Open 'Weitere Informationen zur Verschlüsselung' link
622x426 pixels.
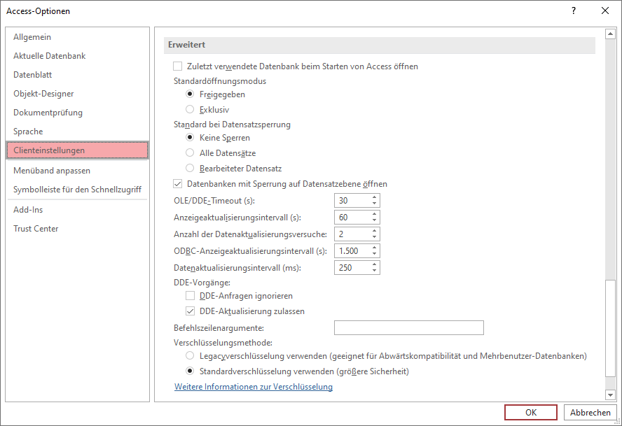254,387
